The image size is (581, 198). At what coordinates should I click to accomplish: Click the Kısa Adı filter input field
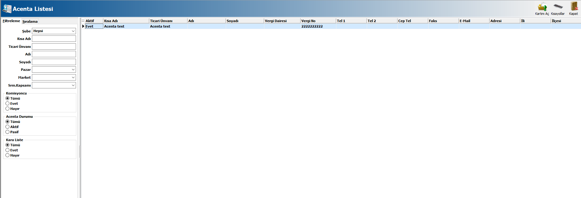point(54,39)
